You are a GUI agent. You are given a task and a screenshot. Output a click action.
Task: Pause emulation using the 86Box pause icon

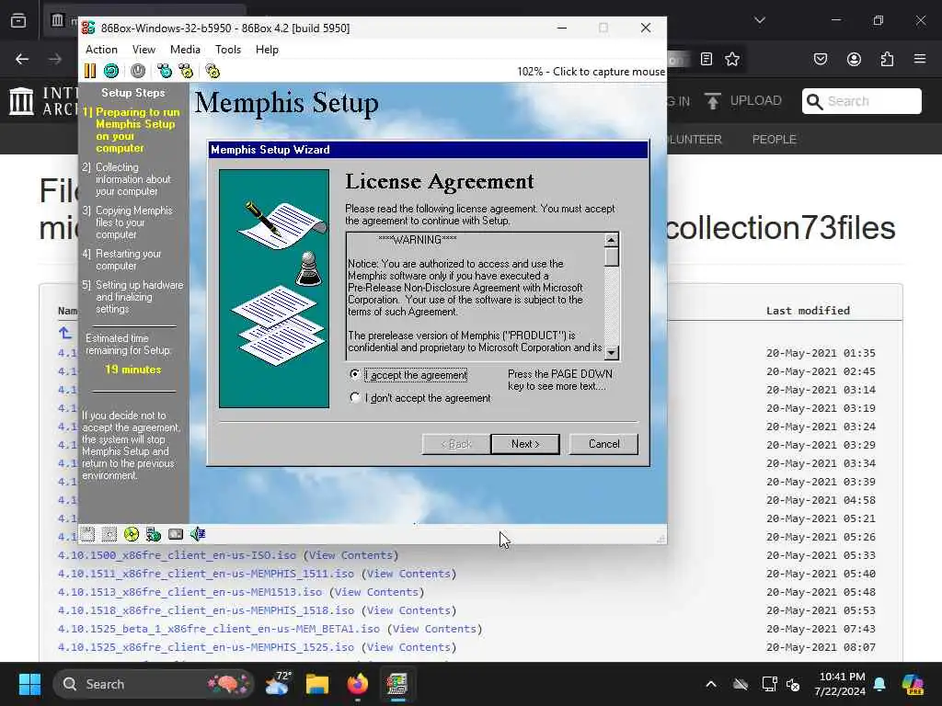[90, 71]
